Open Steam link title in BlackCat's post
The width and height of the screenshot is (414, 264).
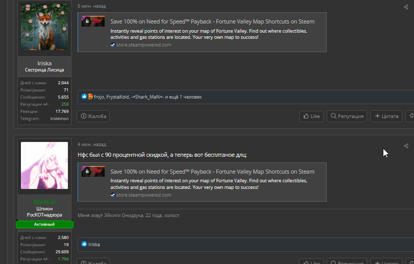(x=212, y=172)
